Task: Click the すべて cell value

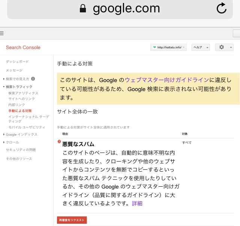Action: (187, 142)
